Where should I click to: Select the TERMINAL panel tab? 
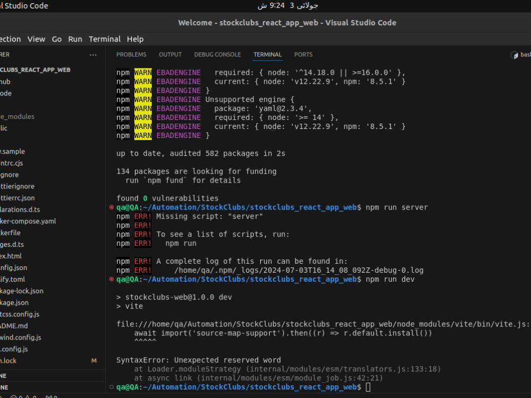[x=268, y=55]
